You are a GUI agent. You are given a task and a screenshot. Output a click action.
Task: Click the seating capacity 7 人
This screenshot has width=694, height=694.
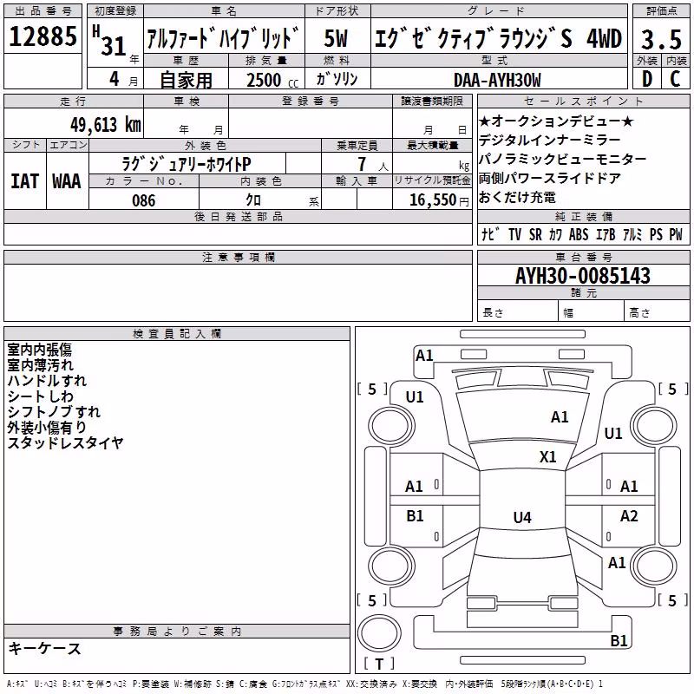pyautogui.click(x=372, y=164)
